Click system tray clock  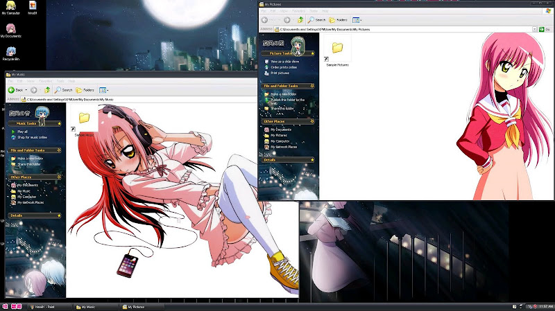[x=546, y=306]
